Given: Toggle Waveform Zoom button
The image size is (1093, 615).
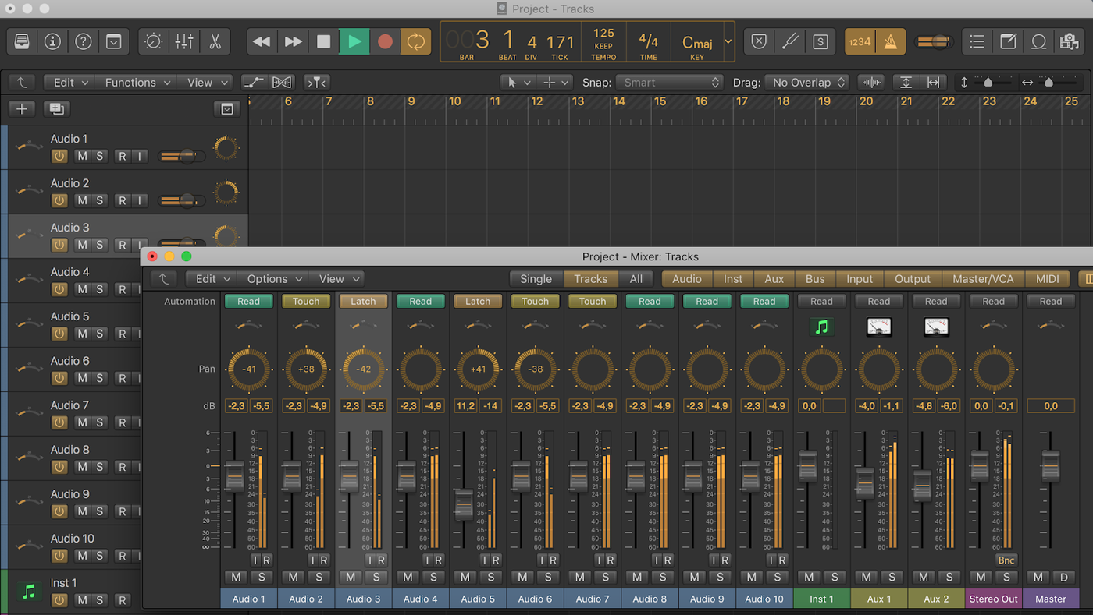Looking at the screenshot, I should [870, 82].
